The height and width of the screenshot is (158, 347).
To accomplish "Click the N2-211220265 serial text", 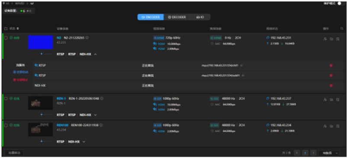I will (x=74, y=38).
